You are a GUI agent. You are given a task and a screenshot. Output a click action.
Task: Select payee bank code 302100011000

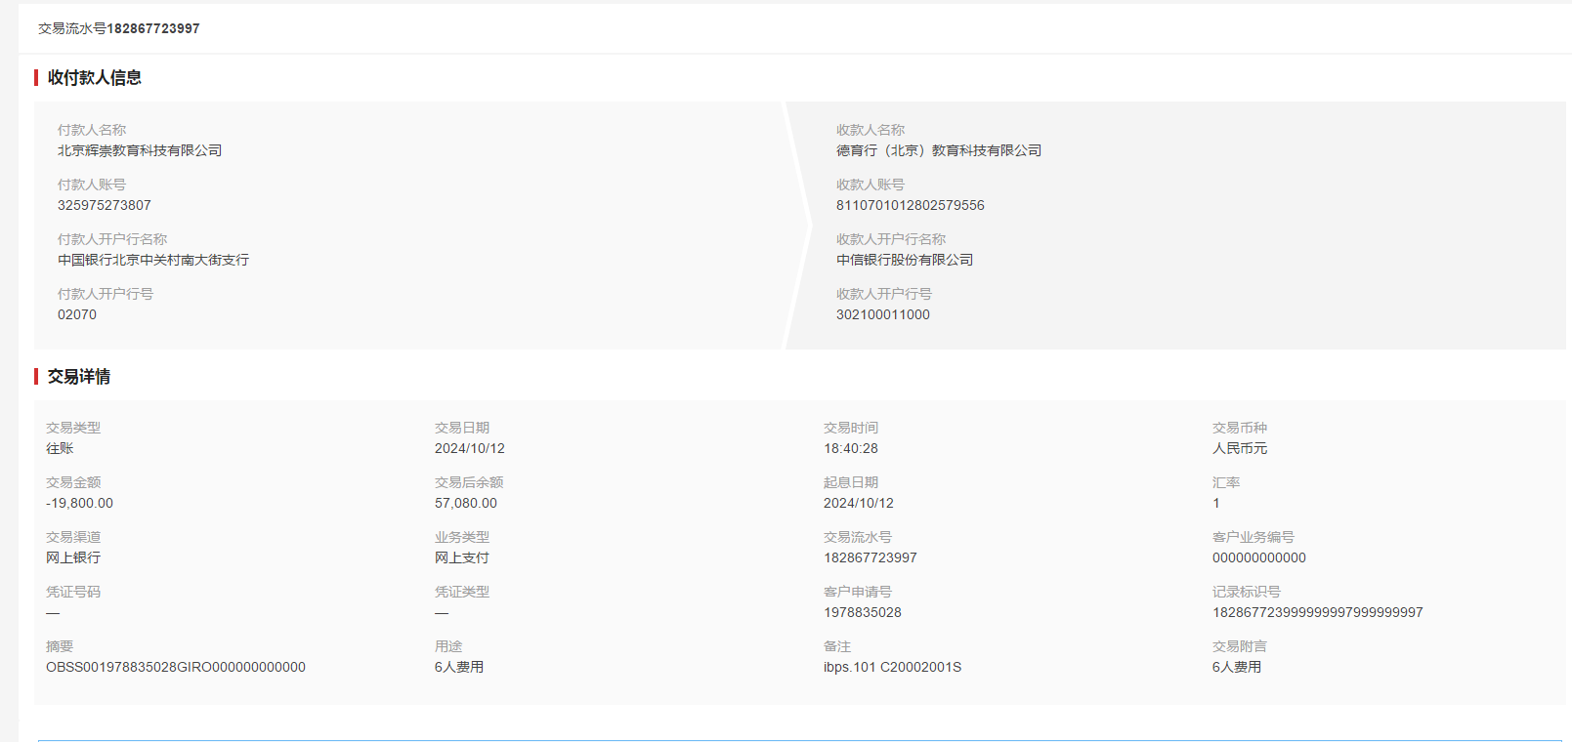point(883,314)
